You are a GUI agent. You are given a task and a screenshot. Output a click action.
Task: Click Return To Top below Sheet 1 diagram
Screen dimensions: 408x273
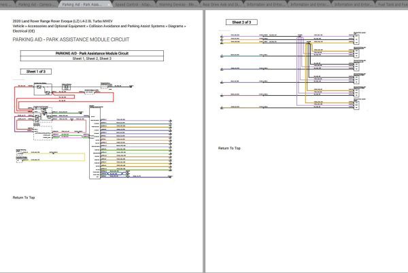click(x=24, y=198)
